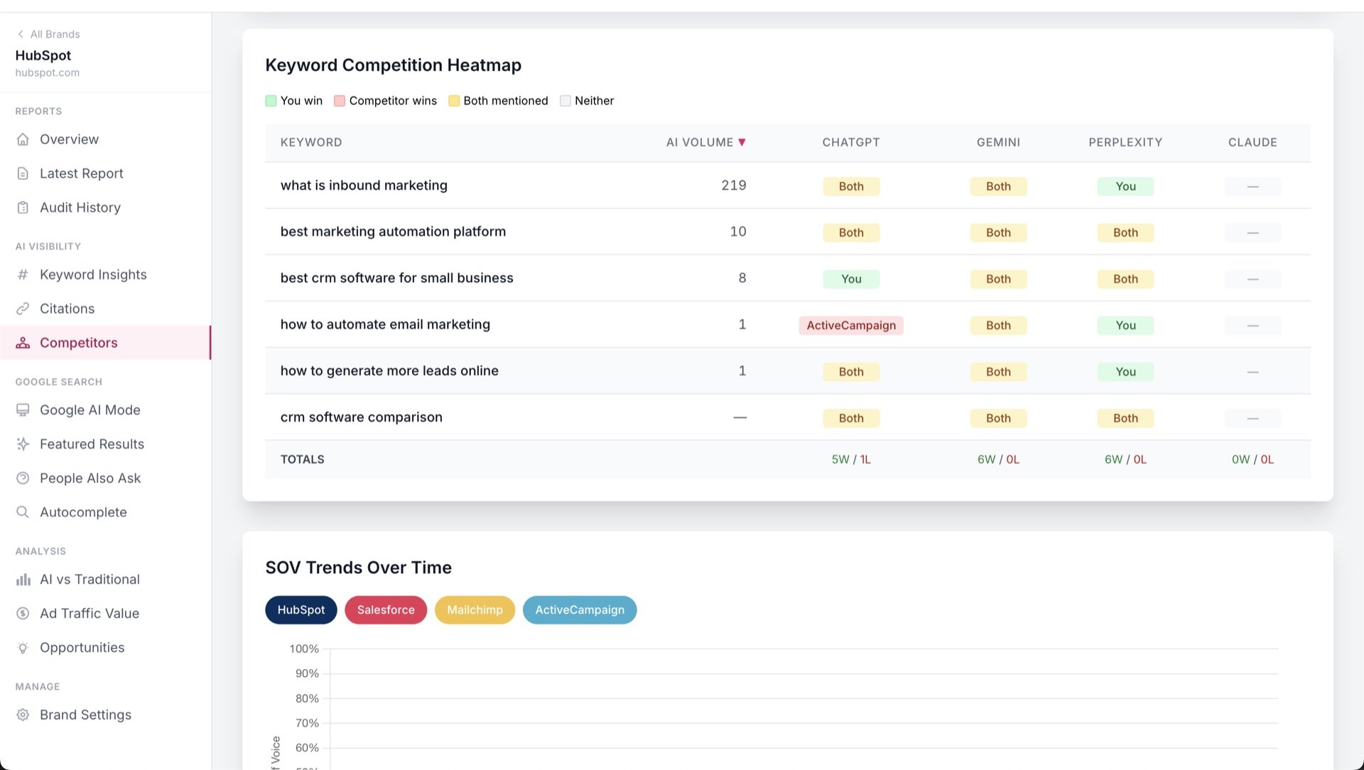1364x770 pixels.
Task: Select the Competitors sidebar item
Action: (106, 343)
